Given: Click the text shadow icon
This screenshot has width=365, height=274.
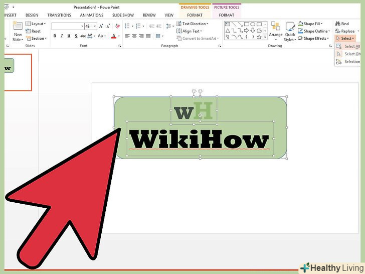Looking at the screenshot, I should tap(76, 36).
